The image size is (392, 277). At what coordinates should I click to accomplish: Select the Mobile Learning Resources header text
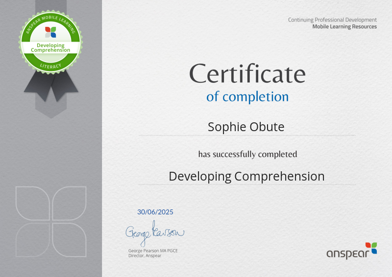[x=344, y=26]
